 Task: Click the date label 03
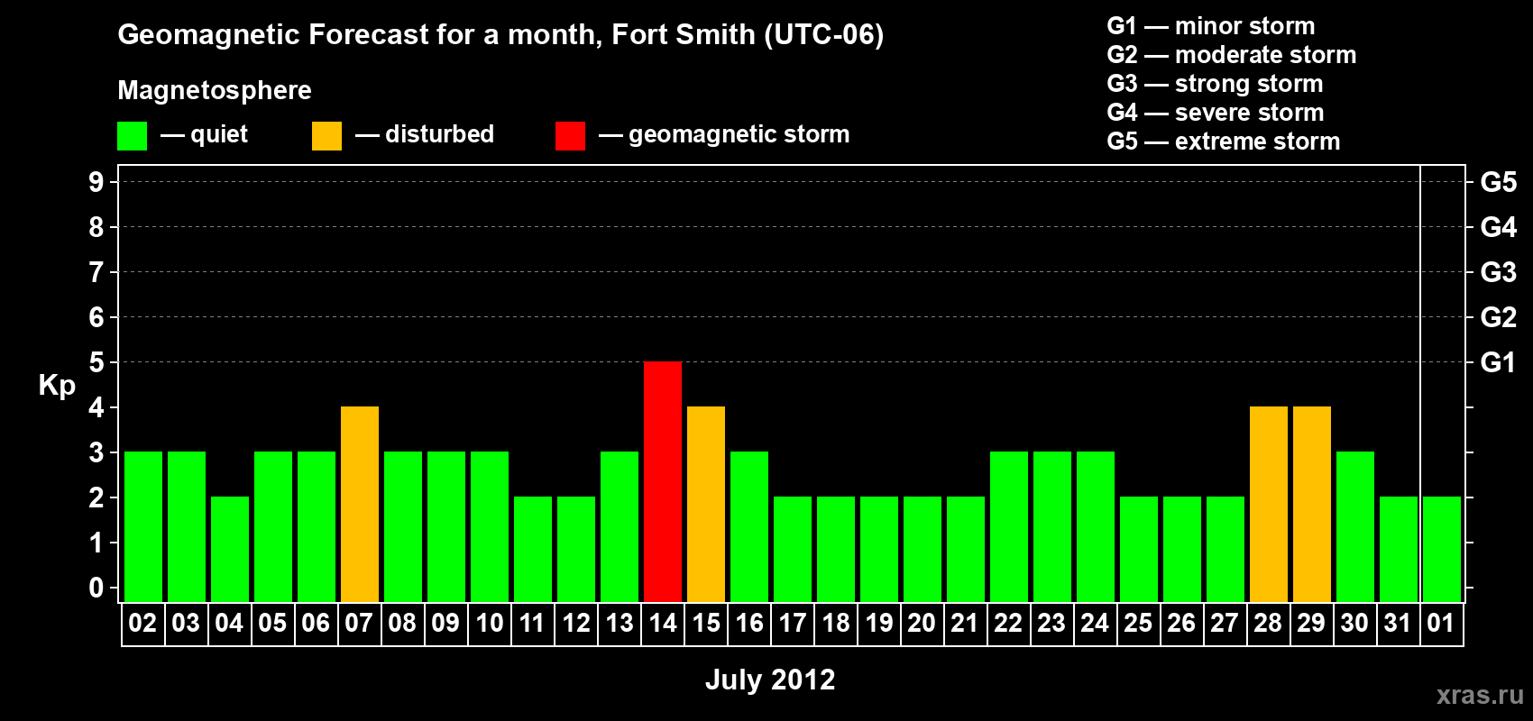[x=186, y=623]
